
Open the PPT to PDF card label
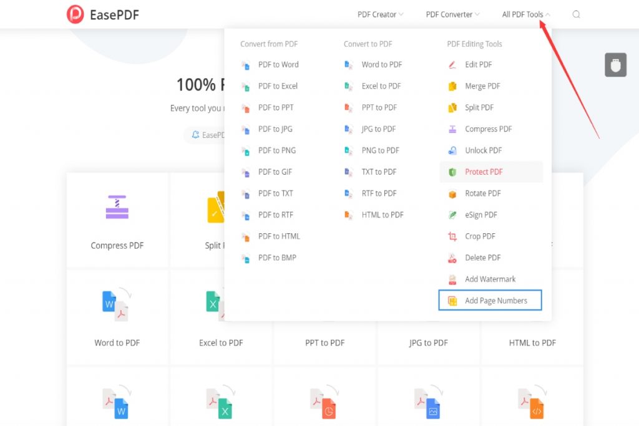[324, 343]
